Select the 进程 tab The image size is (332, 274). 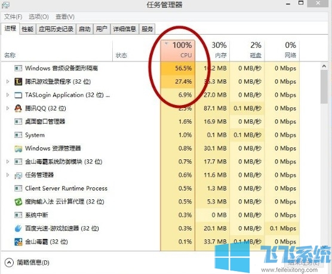tap(10, 29)
